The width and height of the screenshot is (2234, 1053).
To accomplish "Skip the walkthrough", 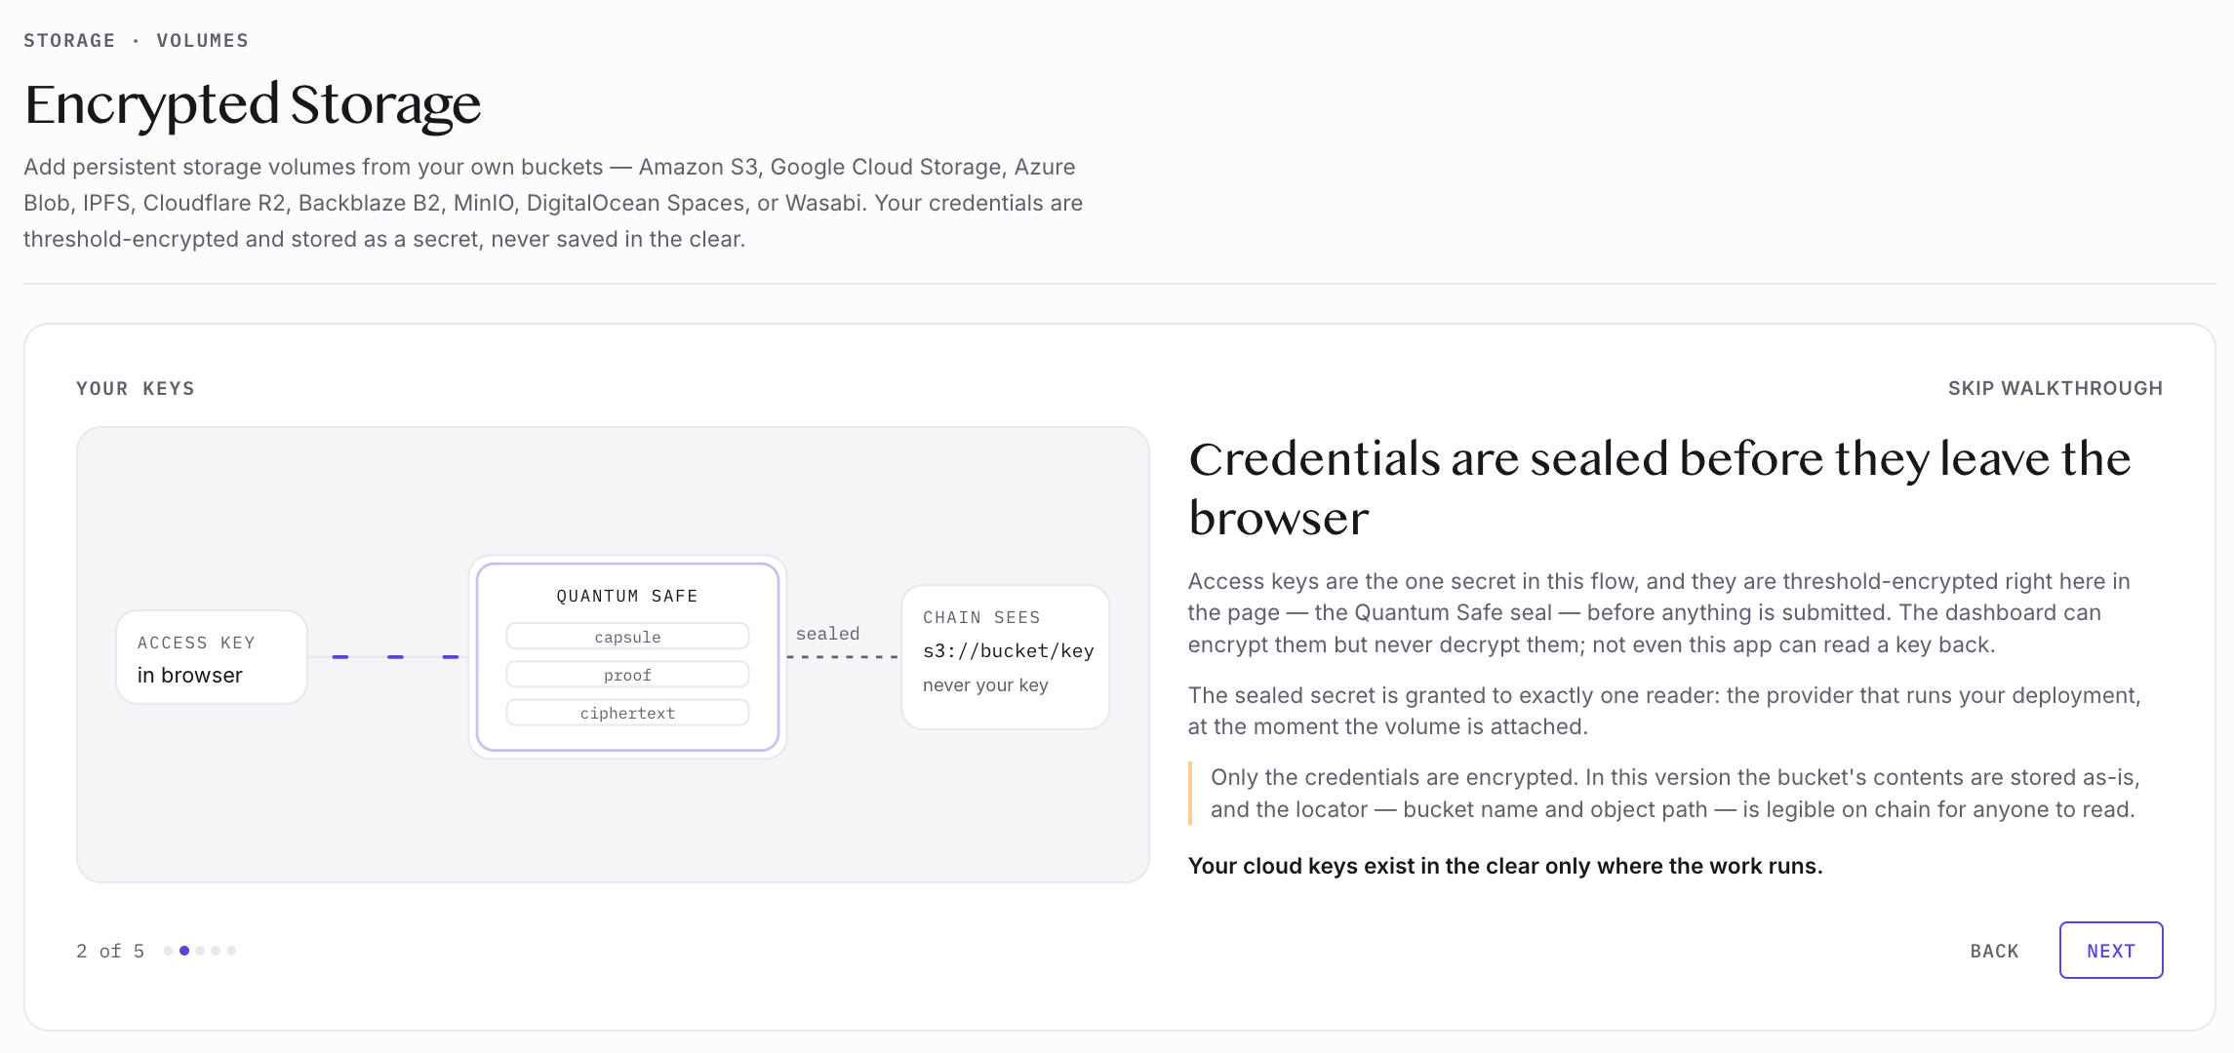I will (2054, 388).
